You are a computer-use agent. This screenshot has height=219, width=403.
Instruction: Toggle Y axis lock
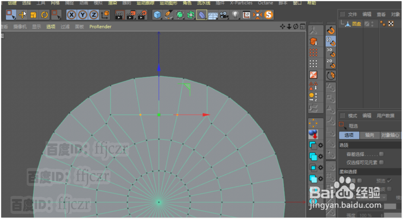[83, 15]
